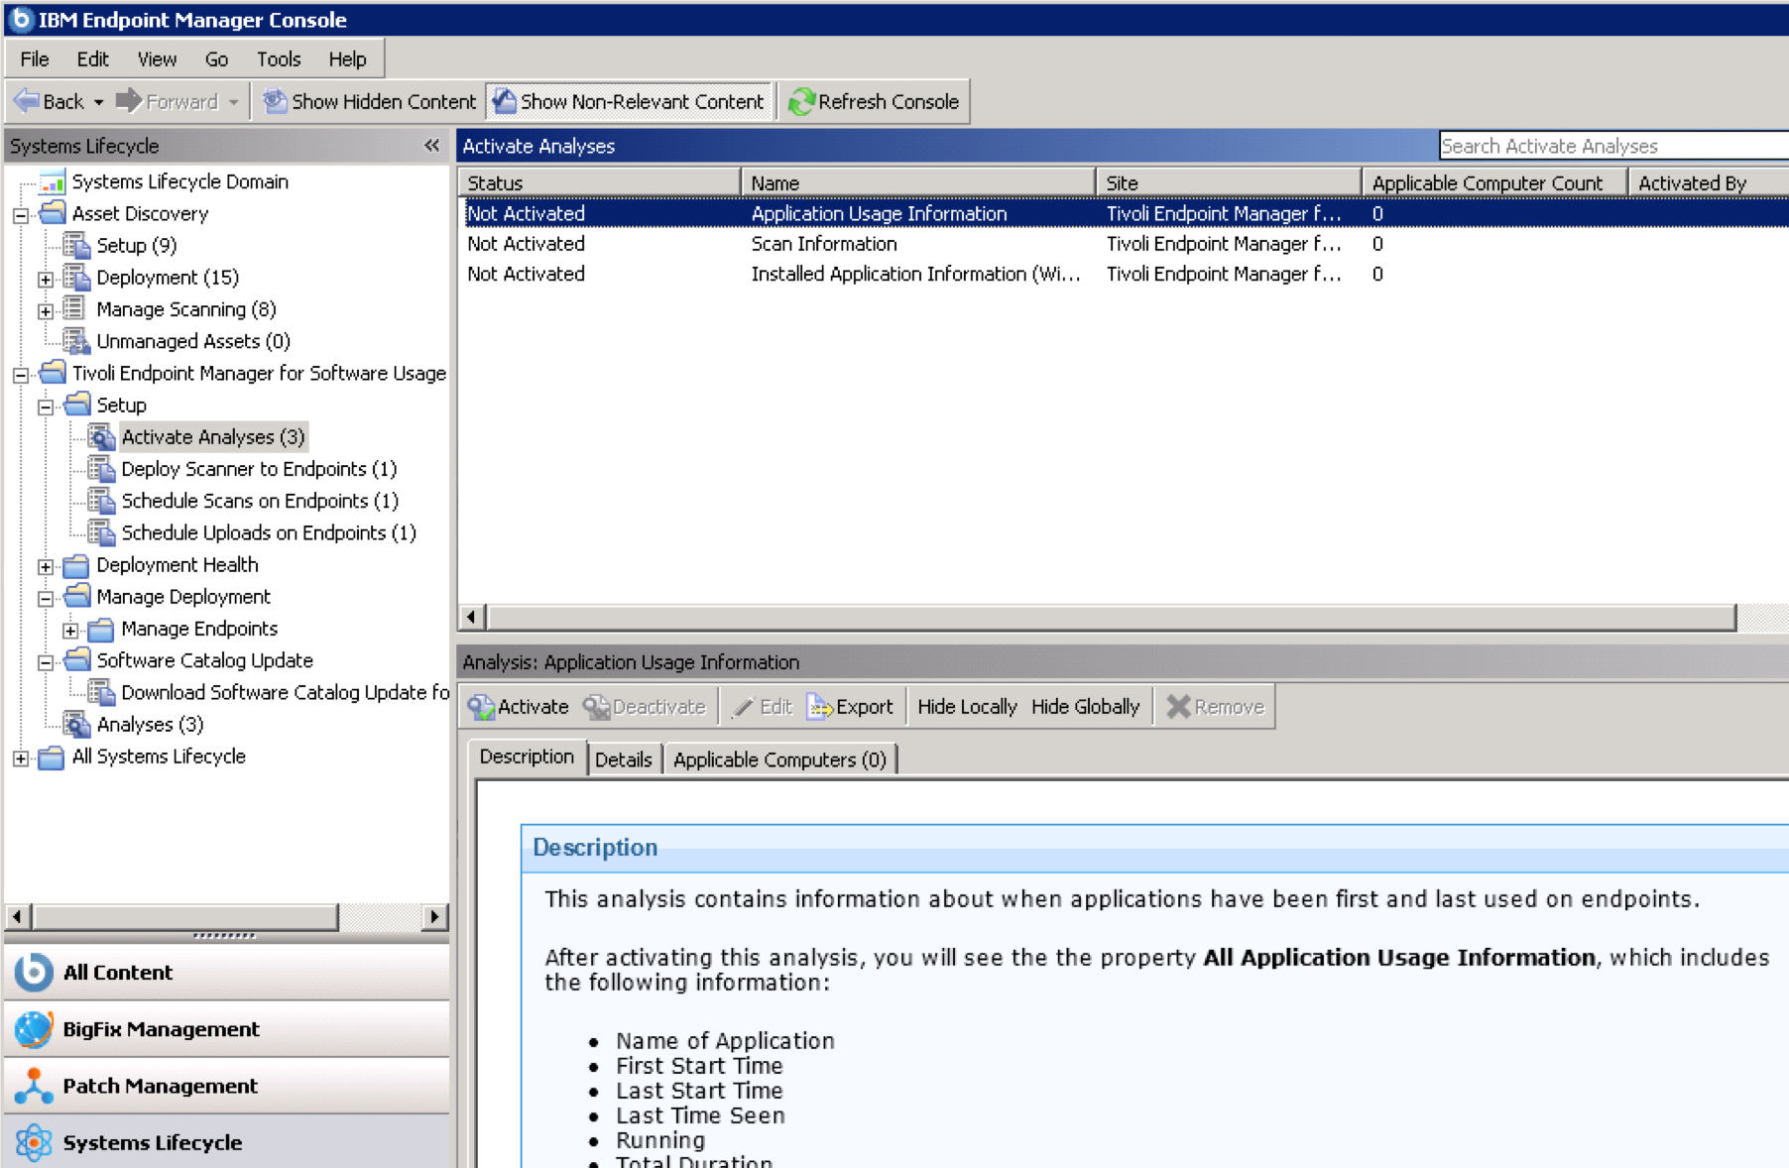
Task: Select the Unmanaged Assets node icon
Action: tap(76, 341)
